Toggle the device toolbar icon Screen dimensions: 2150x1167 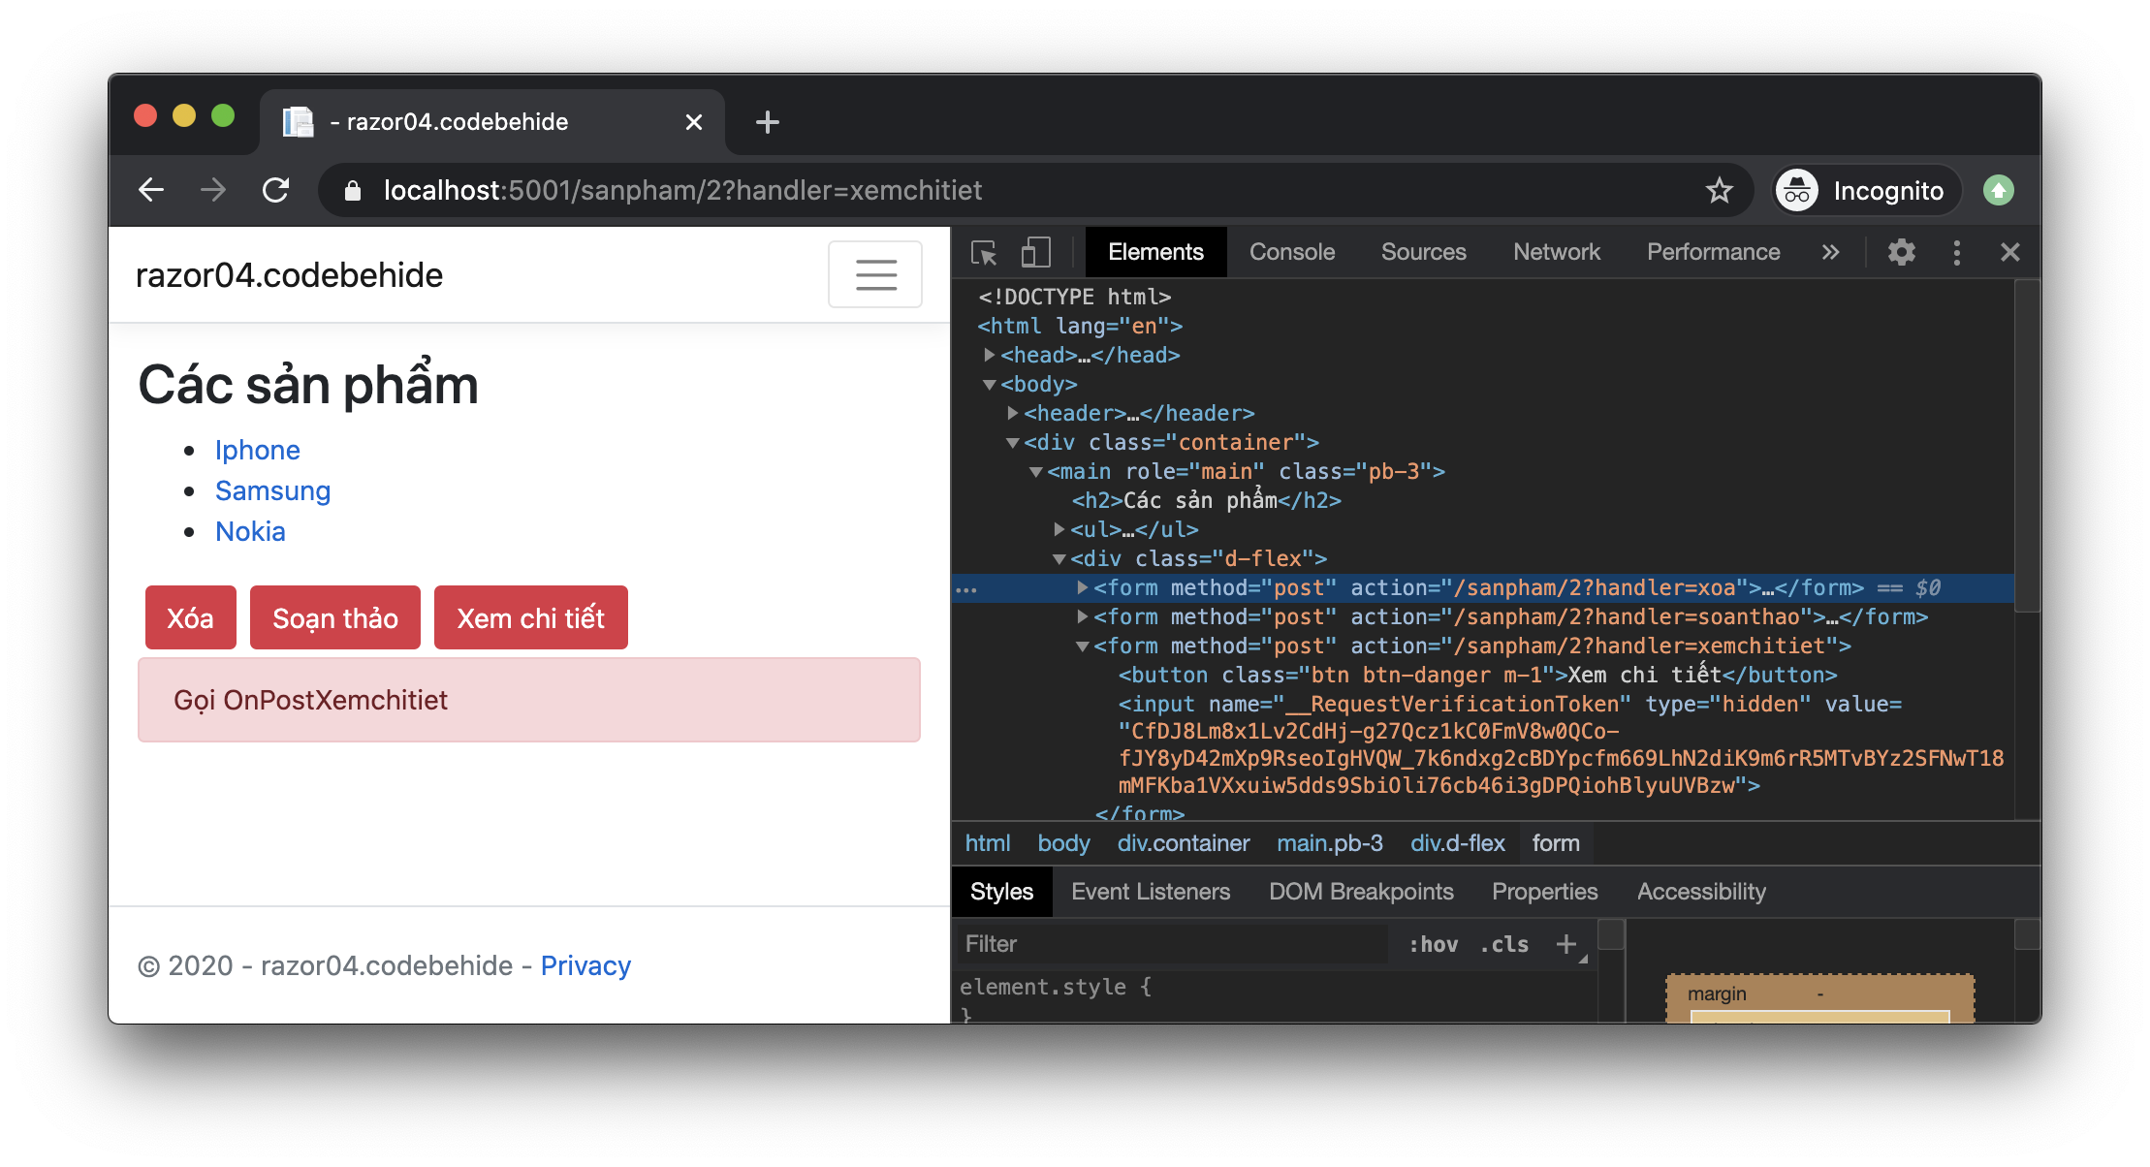pyautogui.click(x=1035, y=253)
